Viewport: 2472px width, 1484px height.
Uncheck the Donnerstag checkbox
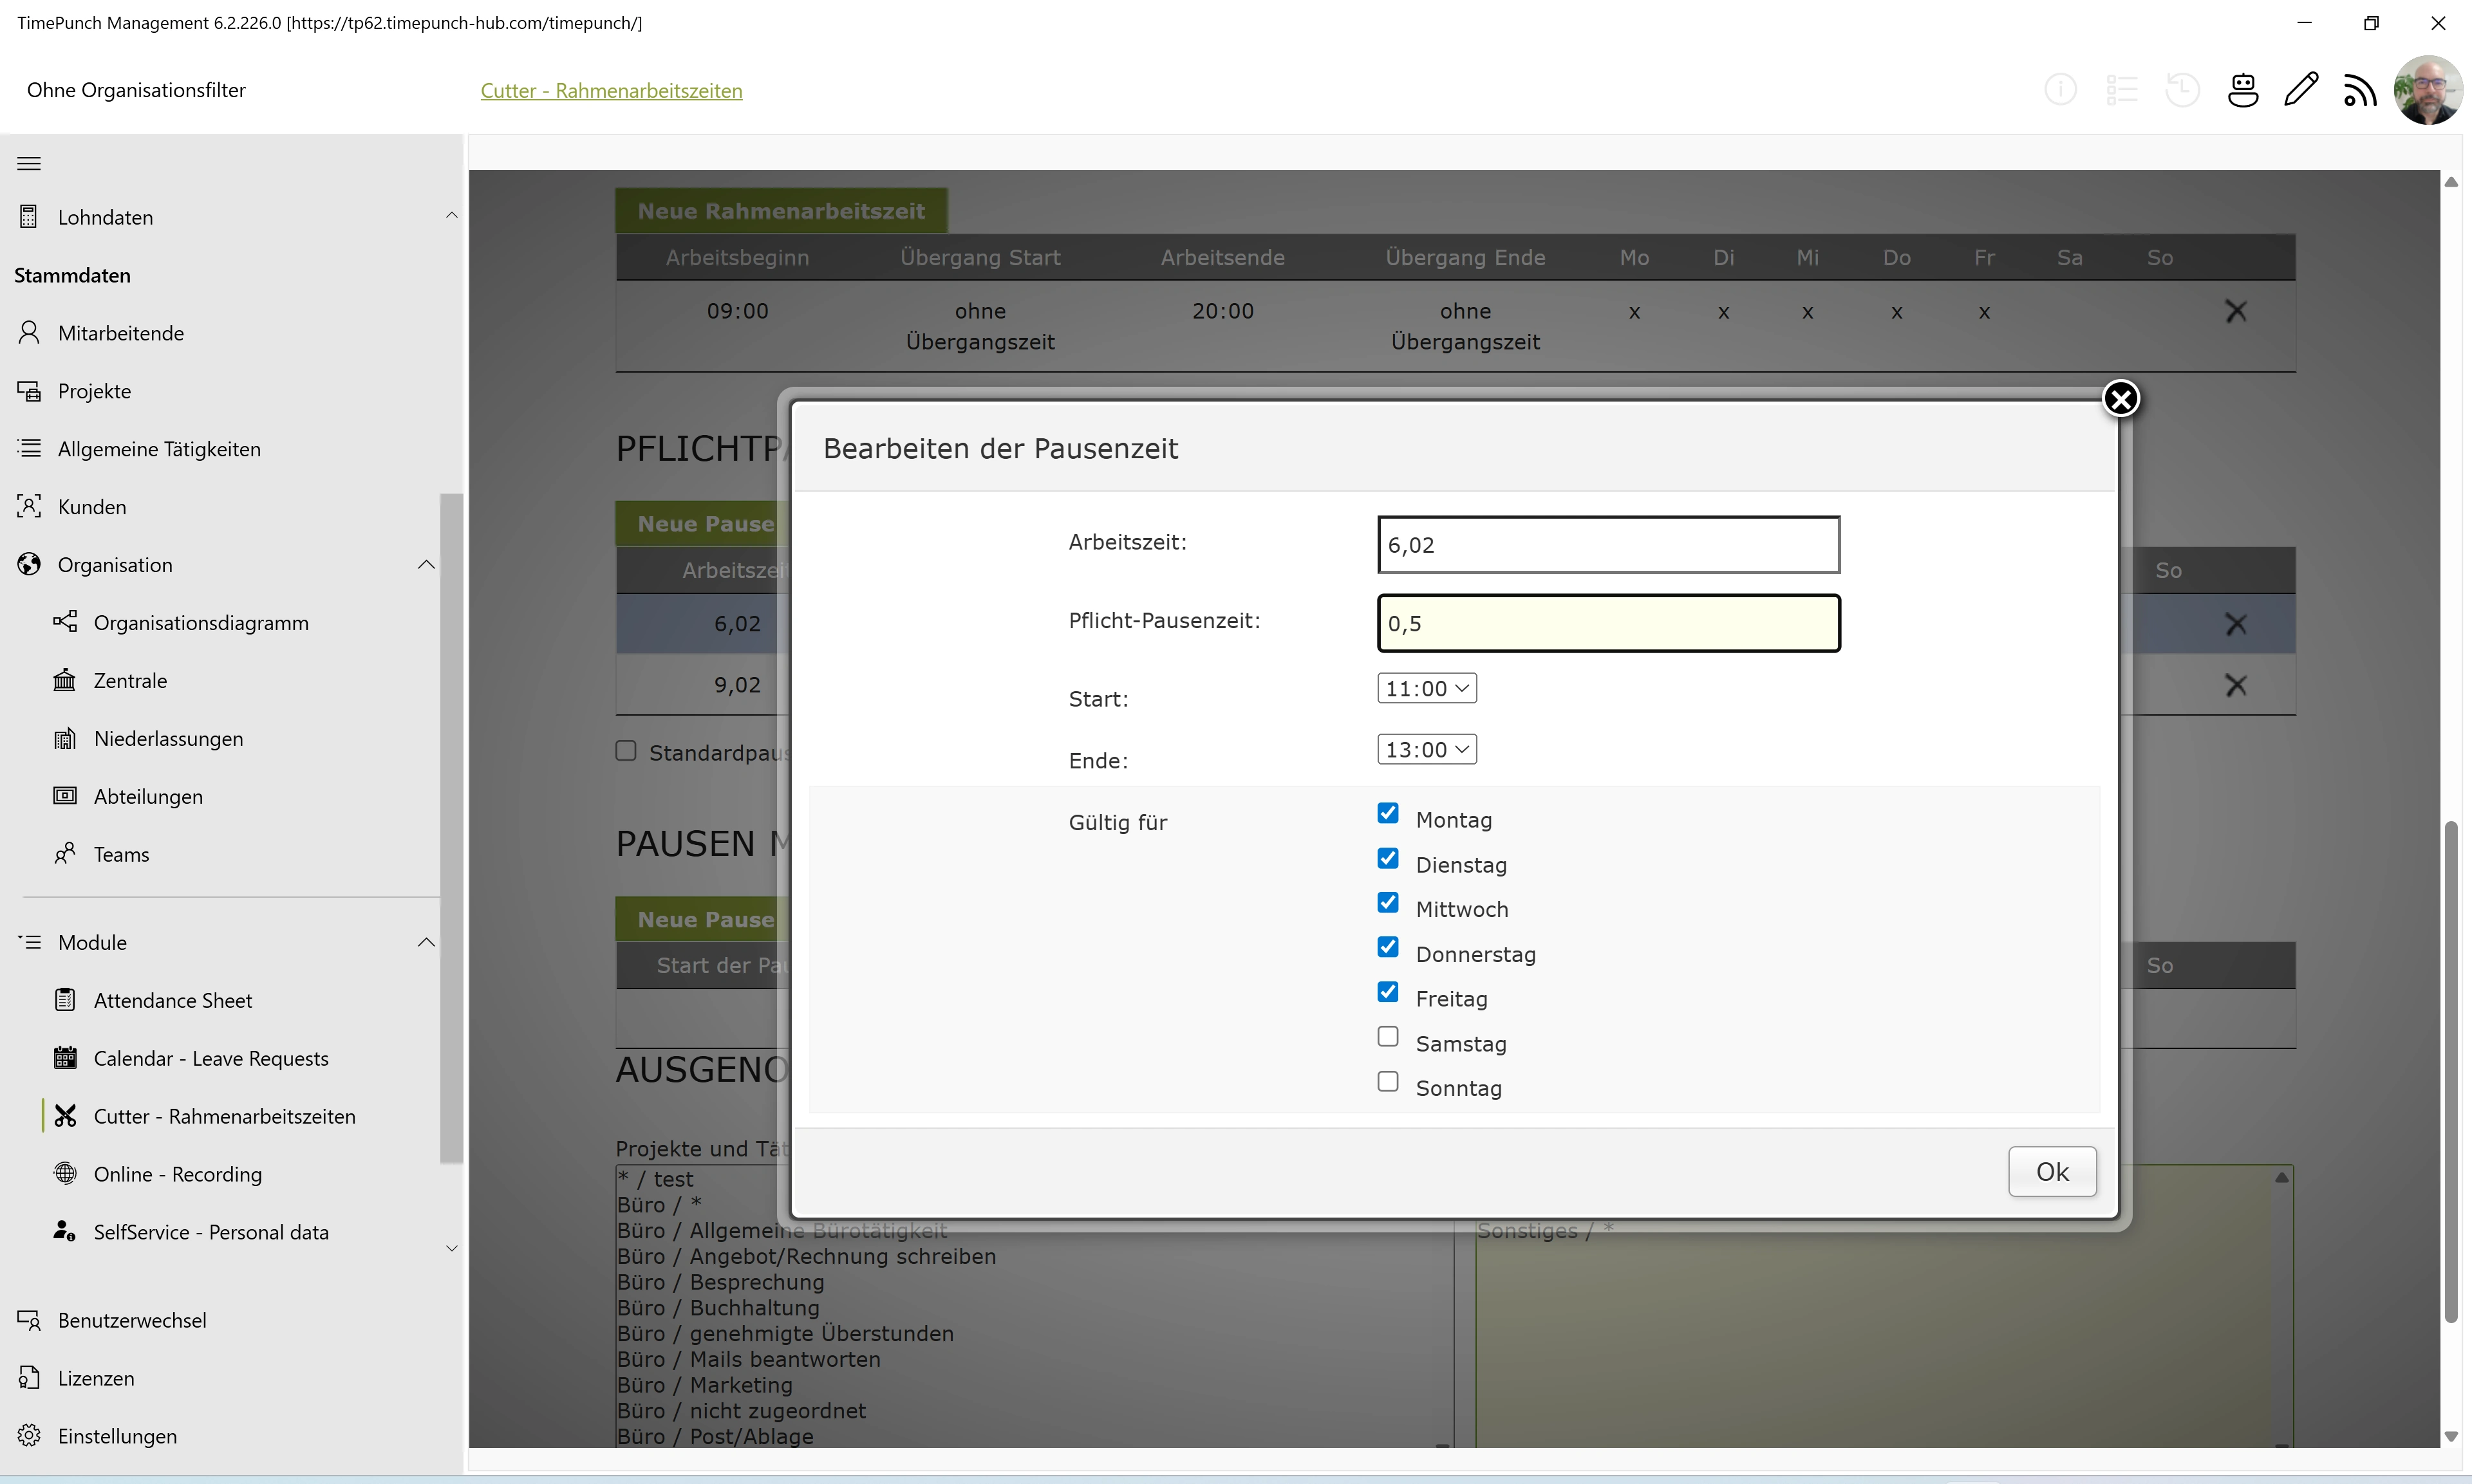[x=1388, y=947]
